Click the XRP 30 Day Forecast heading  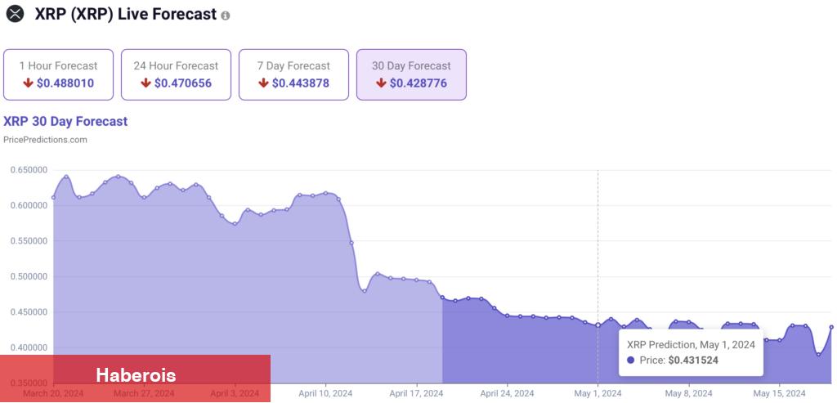click(x=65, y=121)
